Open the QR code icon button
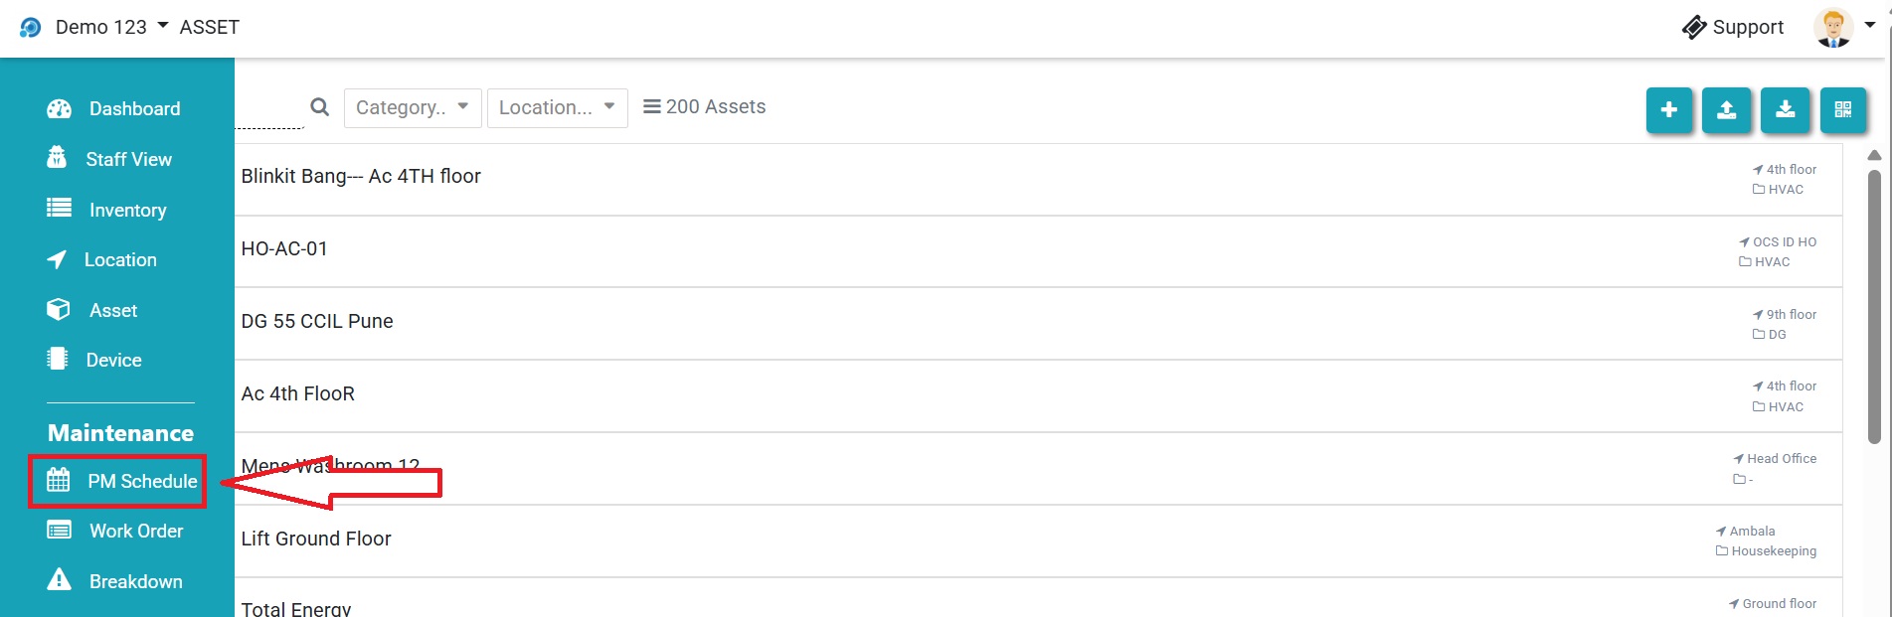The width and height of the screenshot is (1892, 617). 1843,110
